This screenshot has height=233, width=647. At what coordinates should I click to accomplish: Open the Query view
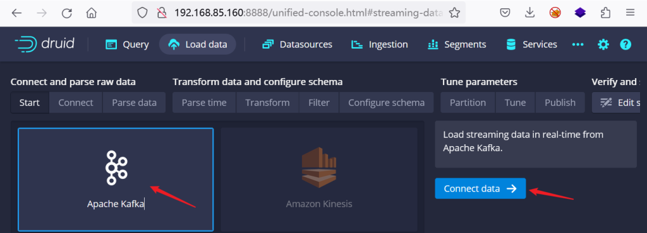click(126, 44)
